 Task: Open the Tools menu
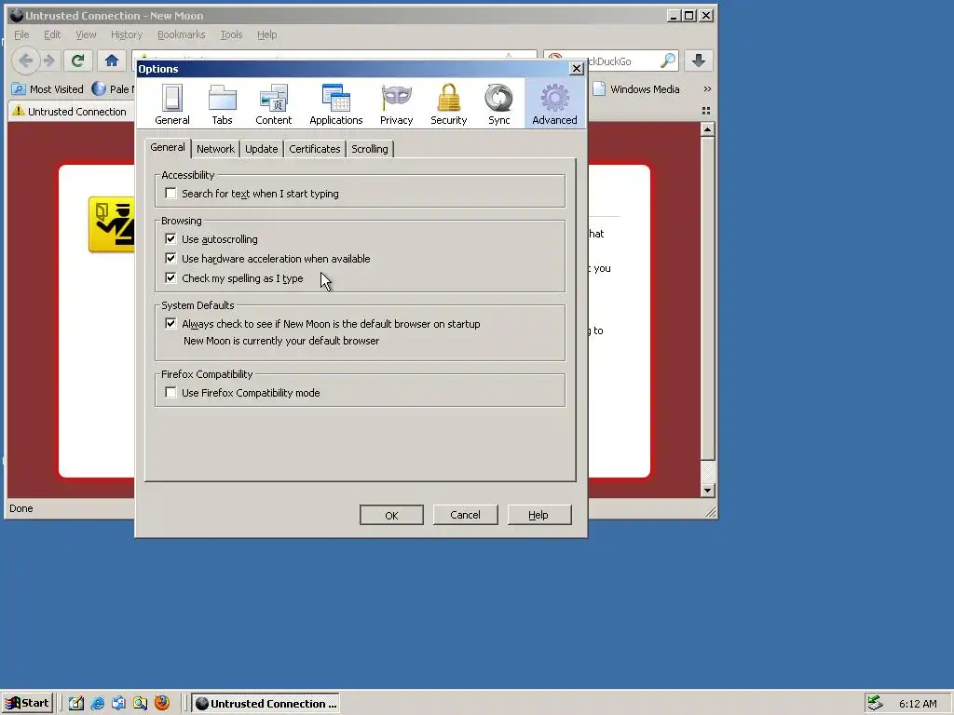click(231, 34)
